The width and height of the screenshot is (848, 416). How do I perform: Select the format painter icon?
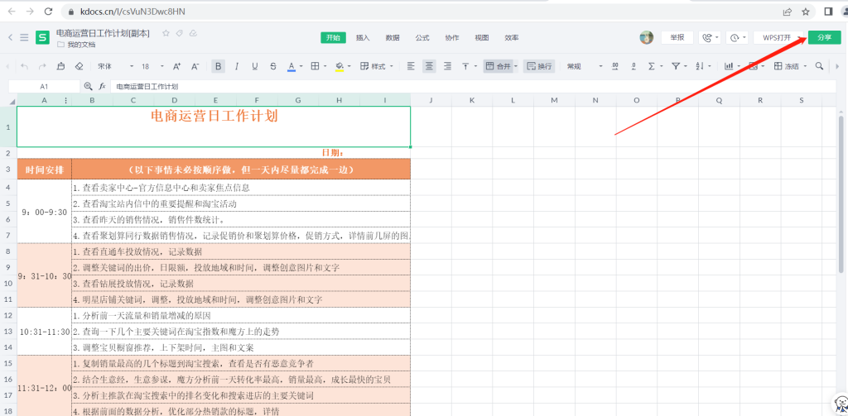[x=60, y=66]
